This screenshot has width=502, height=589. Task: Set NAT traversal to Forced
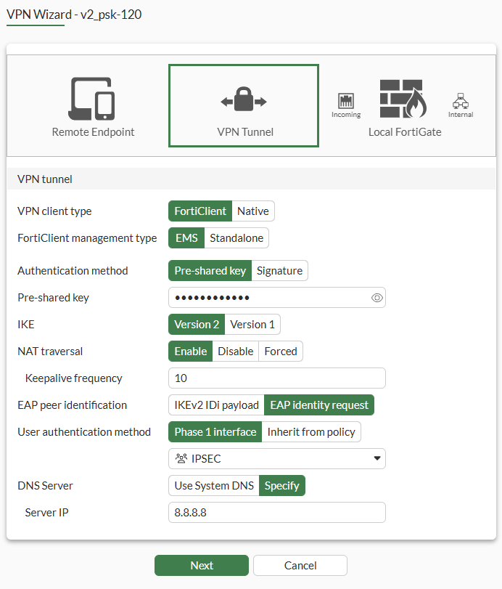(281, 352)
